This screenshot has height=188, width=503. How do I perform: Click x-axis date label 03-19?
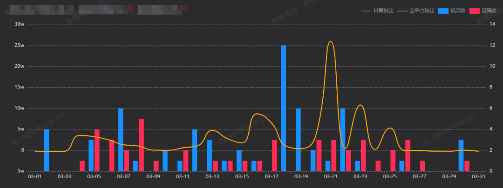[x=301, y=176]
